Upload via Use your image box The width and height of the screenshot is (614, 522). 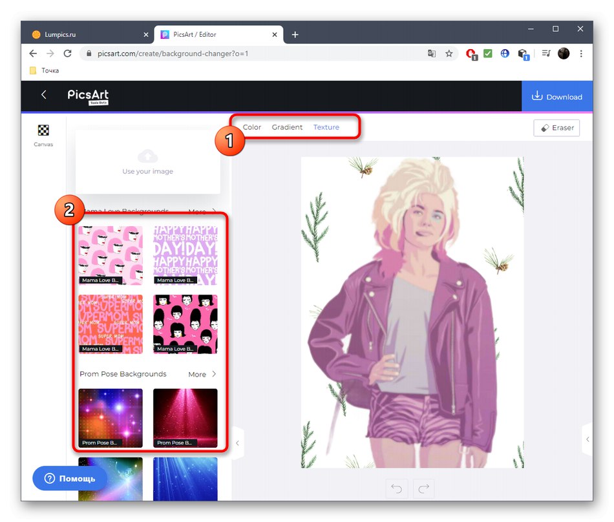tap(147, 162)
